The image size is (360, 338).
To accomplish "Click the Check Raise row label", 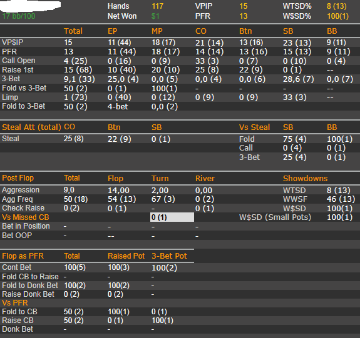I will pyautogui.click(x=23, y=208).
